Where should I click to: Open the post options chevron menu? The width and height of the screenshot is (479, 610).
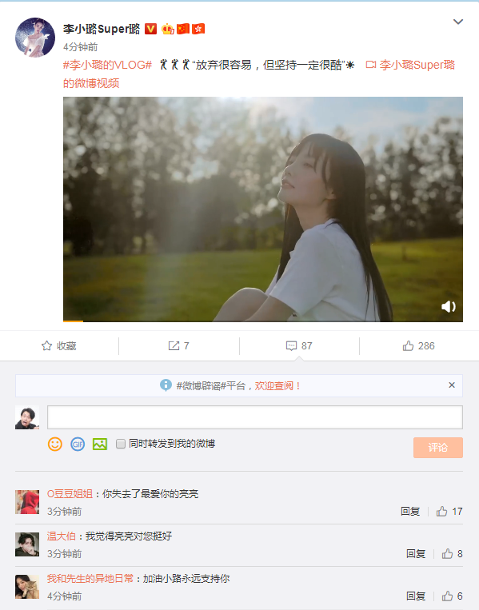point(458,22)
